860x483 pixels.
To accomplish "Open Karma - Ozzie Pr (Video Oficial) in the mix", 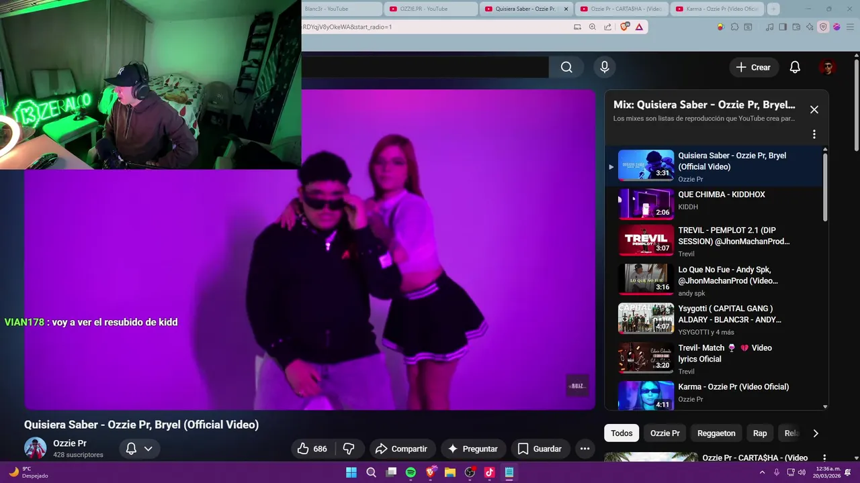I will click(x=712, y=395).
